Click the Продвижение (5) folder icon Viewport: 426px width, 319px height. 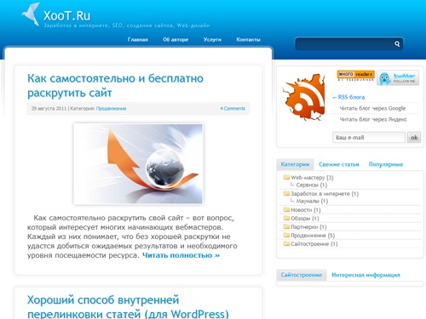[x=286, y=235]
